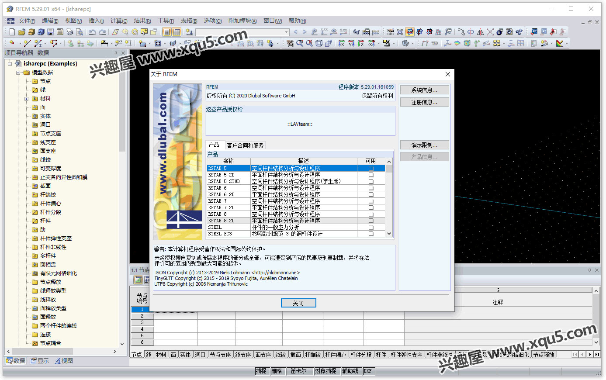Screen dimensions: 606x380
Task: Click the Redo arrow icon
Action: [102, 32]
